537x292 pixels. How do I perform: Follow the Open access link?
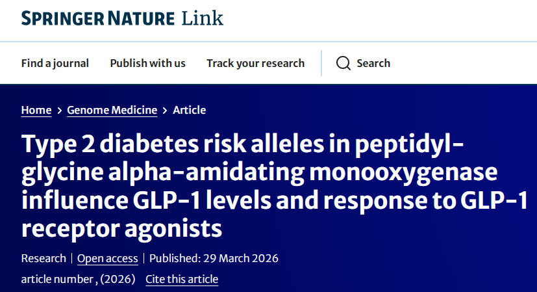tap(108, 258)
